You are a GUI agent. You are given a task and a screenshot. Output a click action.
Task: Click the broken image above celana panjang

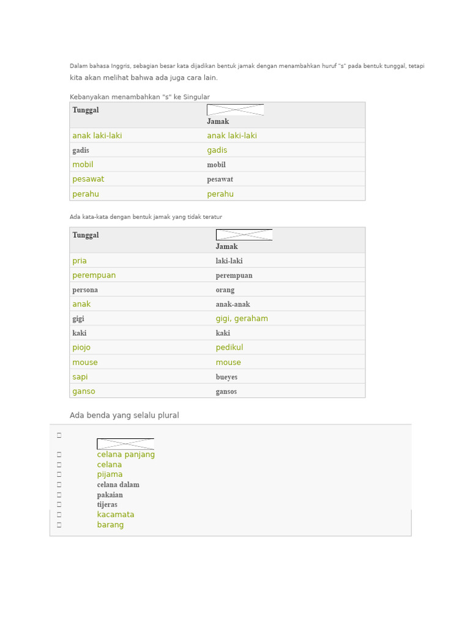point(125,444)
